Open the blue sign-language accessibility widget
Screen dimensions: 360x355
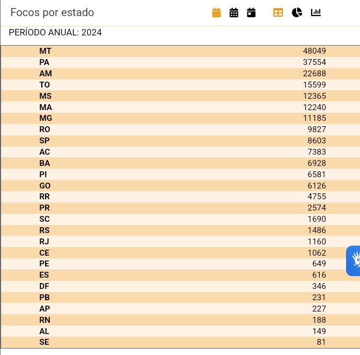click(353, 260)
